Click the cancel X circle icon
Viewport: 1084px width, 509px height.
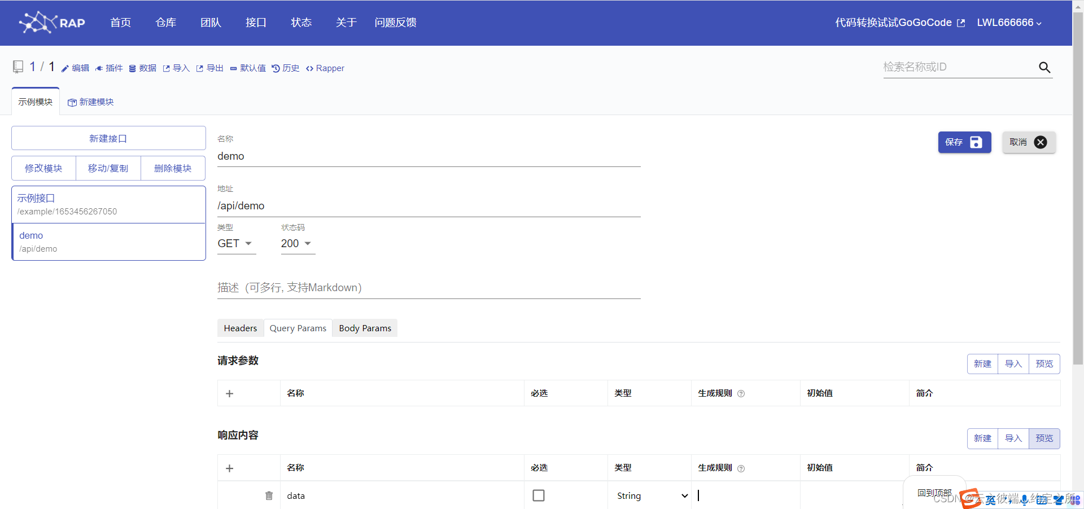(x=1041, y=142)
